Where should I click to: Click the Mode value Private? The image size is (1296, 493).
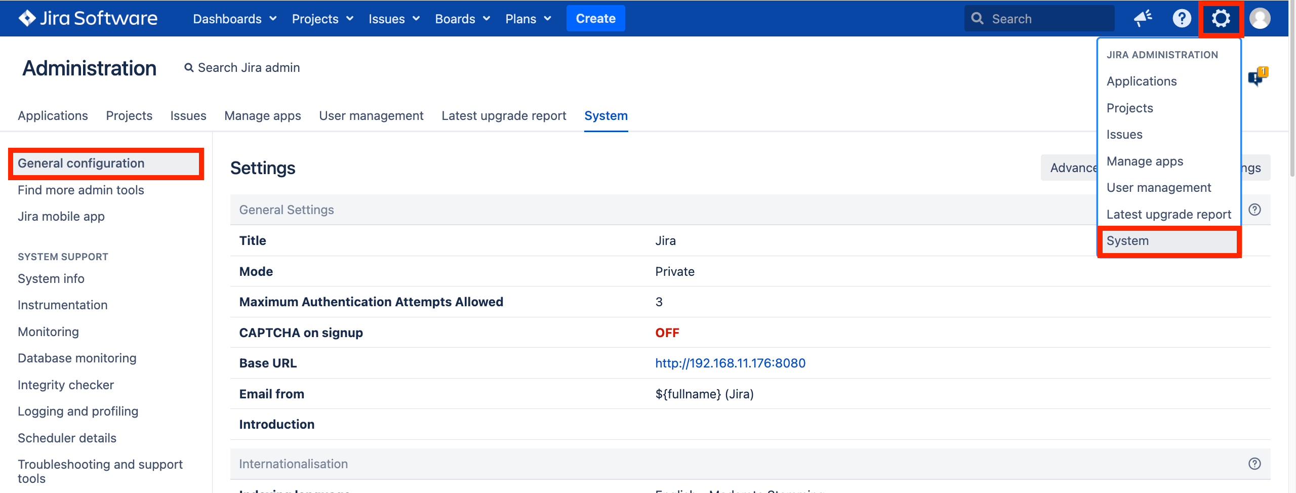[675, 272]
